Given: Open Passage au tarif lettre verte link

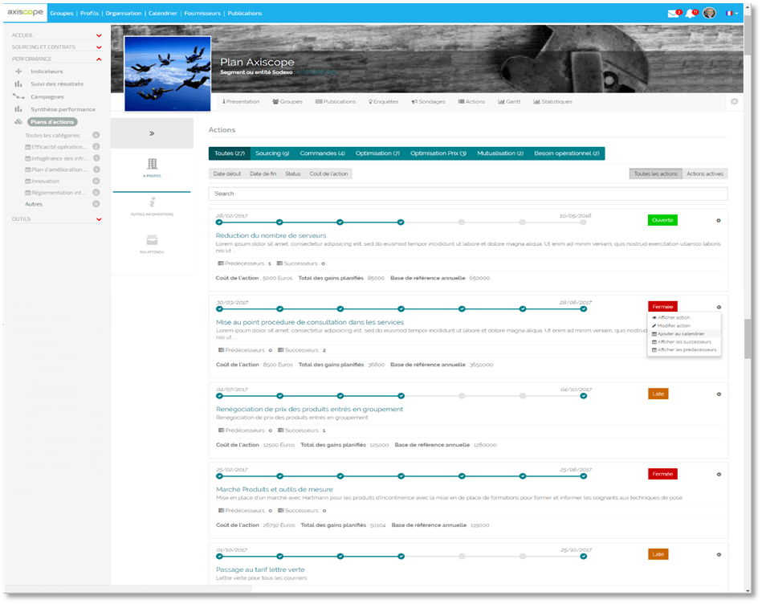Looking at the screenshot, I should (x=260, y=569).
